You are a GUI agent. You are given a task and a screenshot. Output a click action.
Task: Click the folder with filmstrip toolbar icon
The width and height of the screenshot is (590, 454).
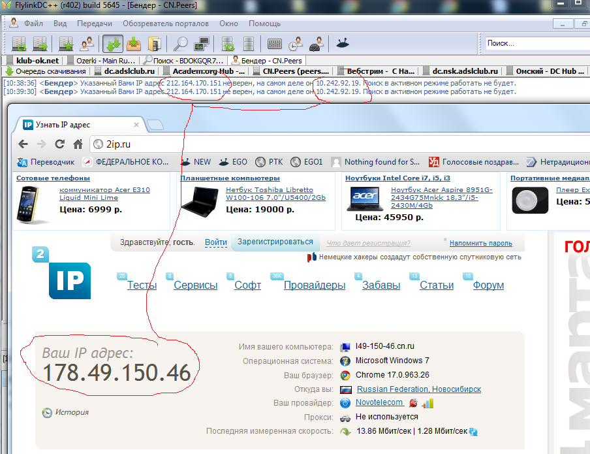coord(154,44)
